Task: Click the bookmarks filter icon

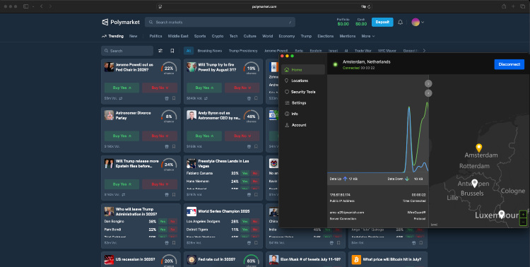Action: (x=172, y=51)
